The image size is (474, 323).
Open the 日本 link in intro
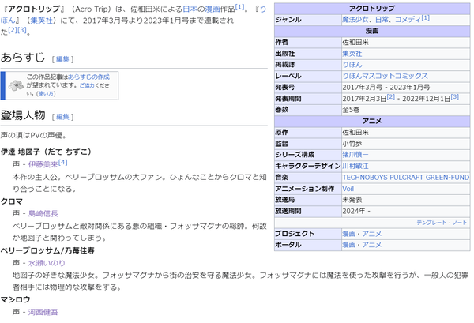(x=190, y=9)
